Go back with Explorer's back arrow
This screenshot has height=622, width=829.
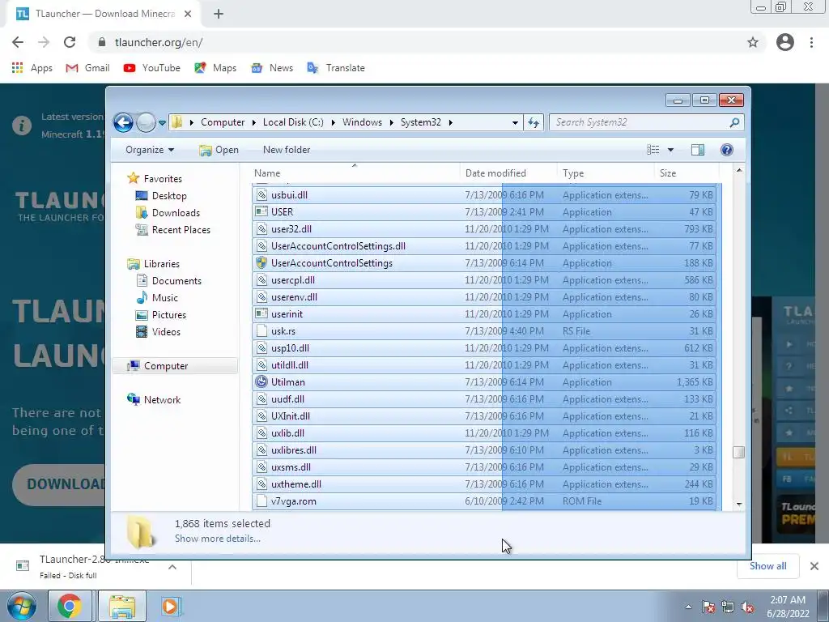click(x=123, y=123)
